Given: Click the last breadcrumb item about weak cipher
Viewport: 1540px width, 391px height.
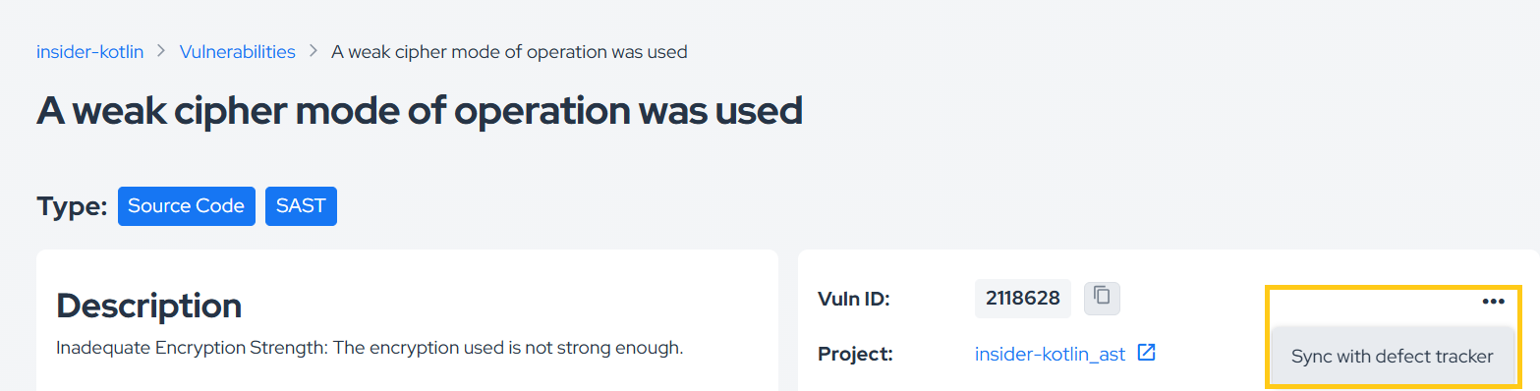Looking at the screenshot, I should (509, 52).
